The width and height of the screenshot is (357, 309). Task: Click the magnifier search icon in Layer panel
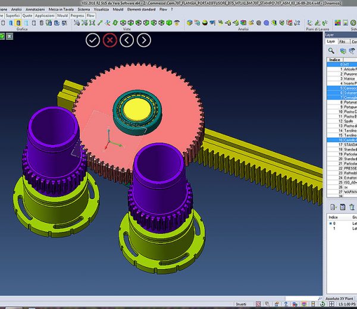coord(331,51)
